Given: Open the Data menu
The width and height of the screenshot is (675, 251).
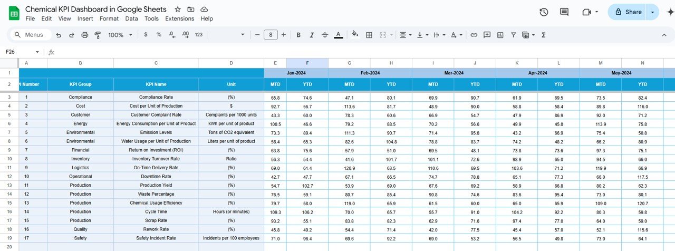Looking at the screenshot, I should point(131,18).
